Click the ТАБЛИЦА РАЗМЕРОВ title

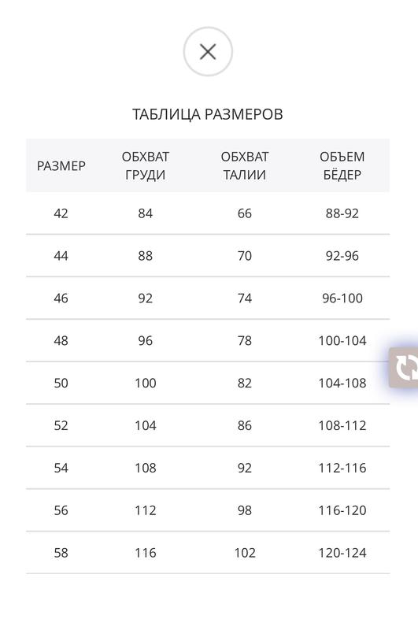click(208, 114)
